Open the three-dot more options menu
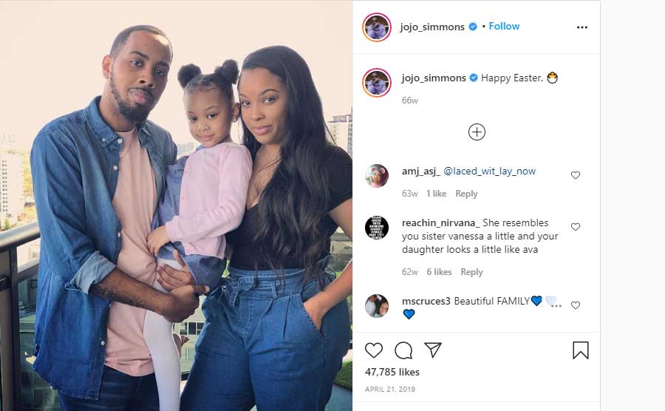The height and width of the screenshot is (411, 665). (582, 27)
